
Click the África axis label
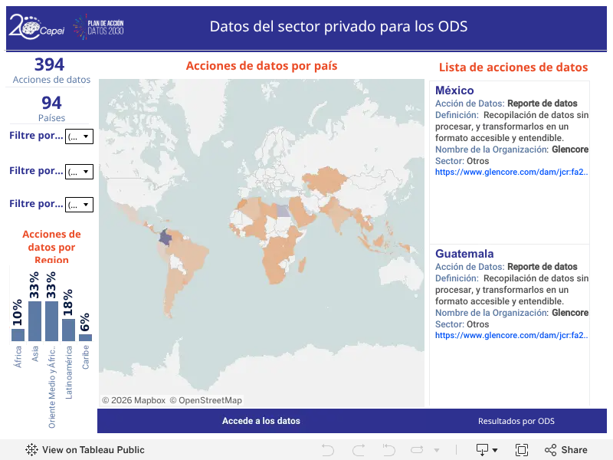click(18, 356)
